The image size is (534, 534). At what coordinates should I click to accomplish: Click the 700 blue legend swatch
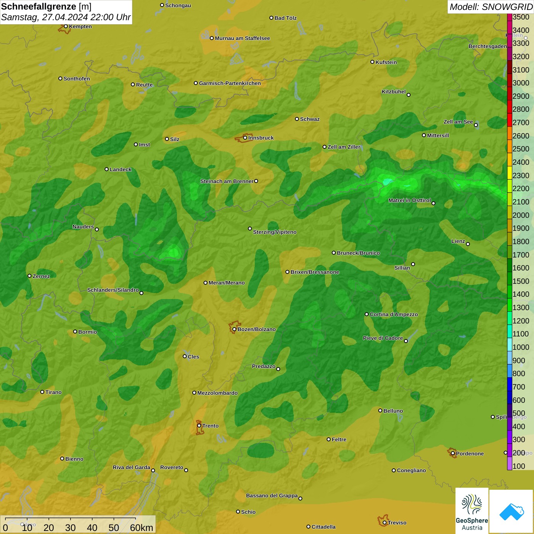509,384
